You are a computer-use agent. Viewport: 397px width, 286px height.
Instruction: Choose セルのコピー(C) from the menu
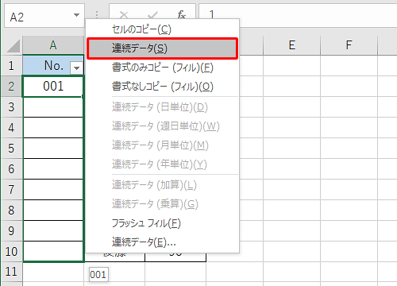pos(162,29)
